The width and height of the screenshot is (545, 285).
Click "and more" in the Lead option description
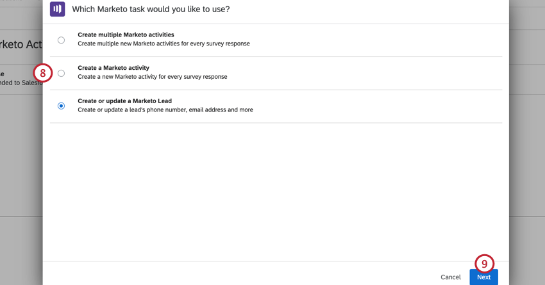(240, 110)
